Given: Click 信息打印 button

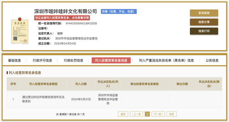Looking at the screenshot, I should tap(204, 31).
